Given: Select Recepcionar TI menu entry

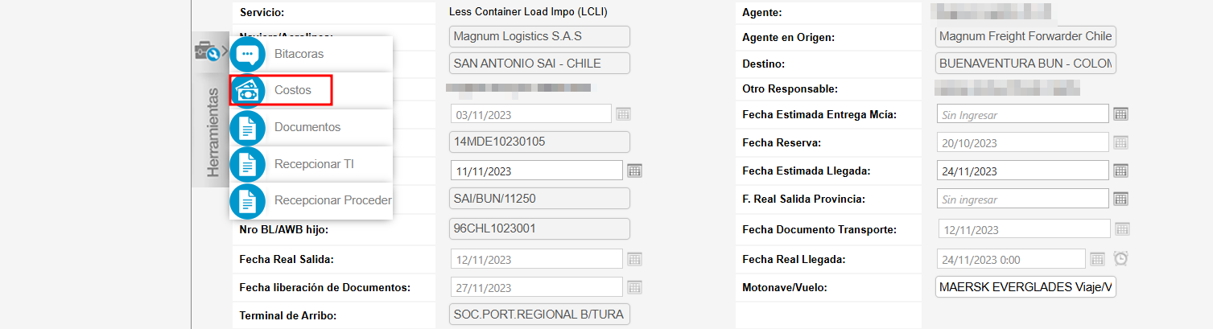Looking at the screenshot, I should click(x=314, y=164).
